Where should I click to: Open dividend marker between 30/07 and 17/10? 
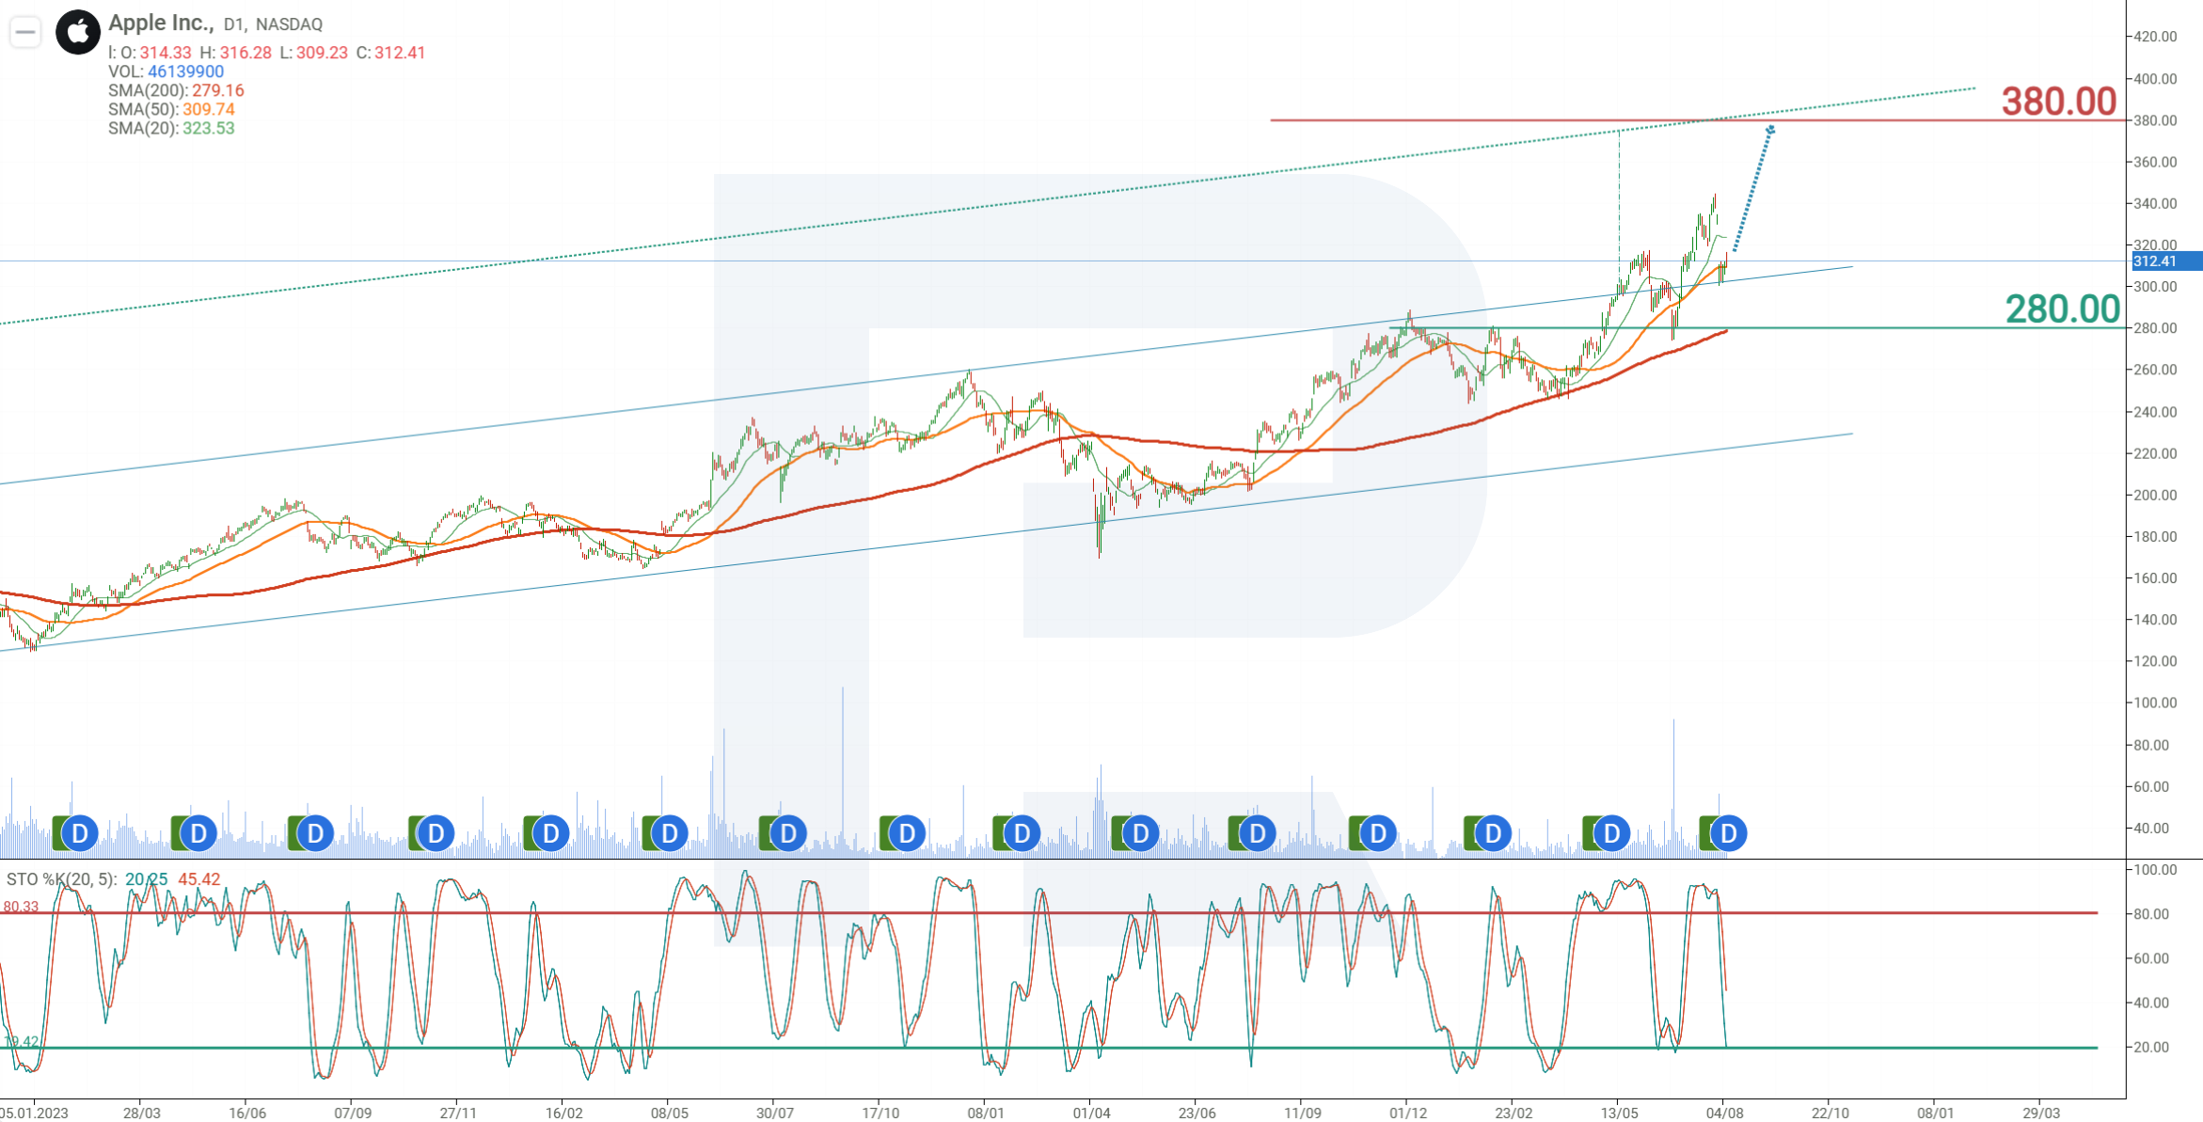coord(788,833)
